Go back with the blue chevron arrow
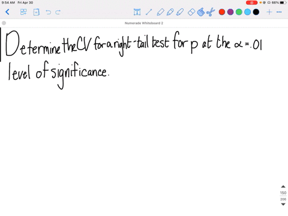This screenshot has width=288, height=216. (7, 12)
